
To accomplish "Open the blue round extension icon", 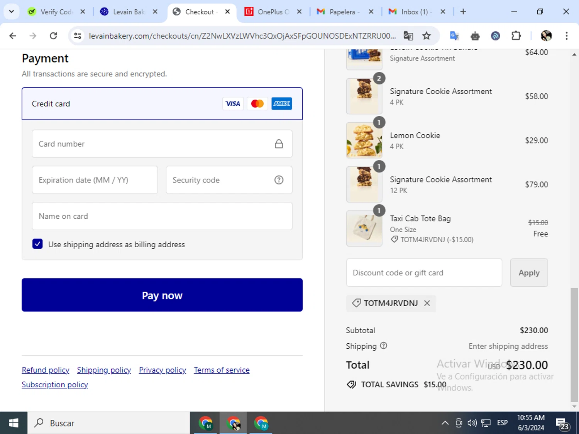I will 496,36.
